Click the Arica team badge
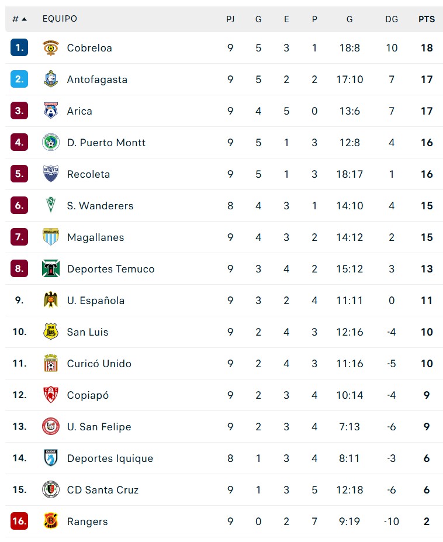The image size is (443, 542). [x=51, y=111]
